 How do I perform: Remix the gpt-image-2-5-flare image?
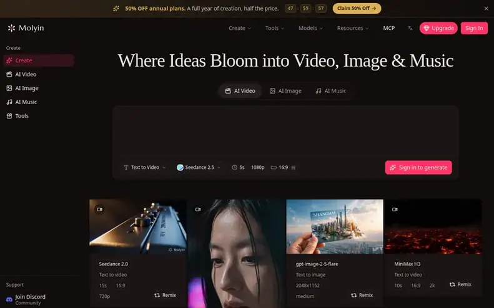pyautogui.click(x=362, y=295)
